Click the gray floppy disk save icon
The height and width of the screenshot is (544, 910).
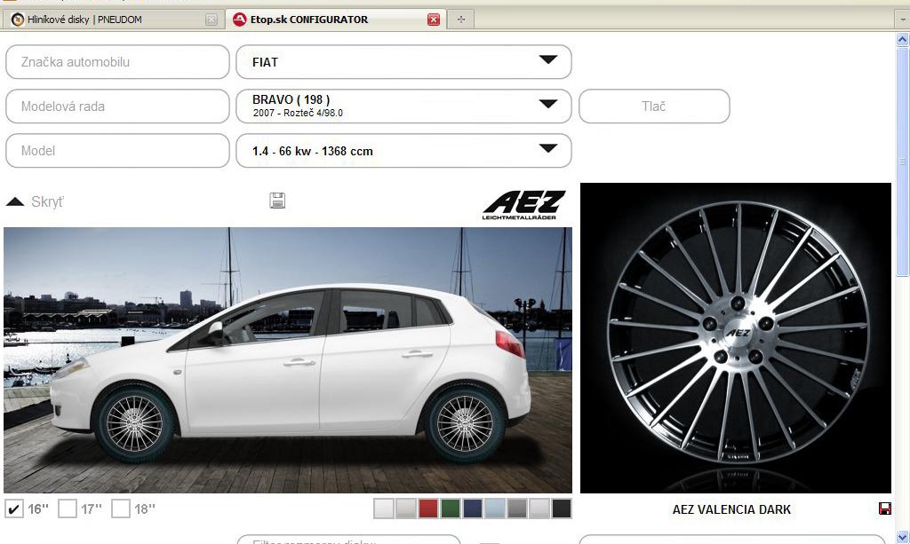point(277,201)
